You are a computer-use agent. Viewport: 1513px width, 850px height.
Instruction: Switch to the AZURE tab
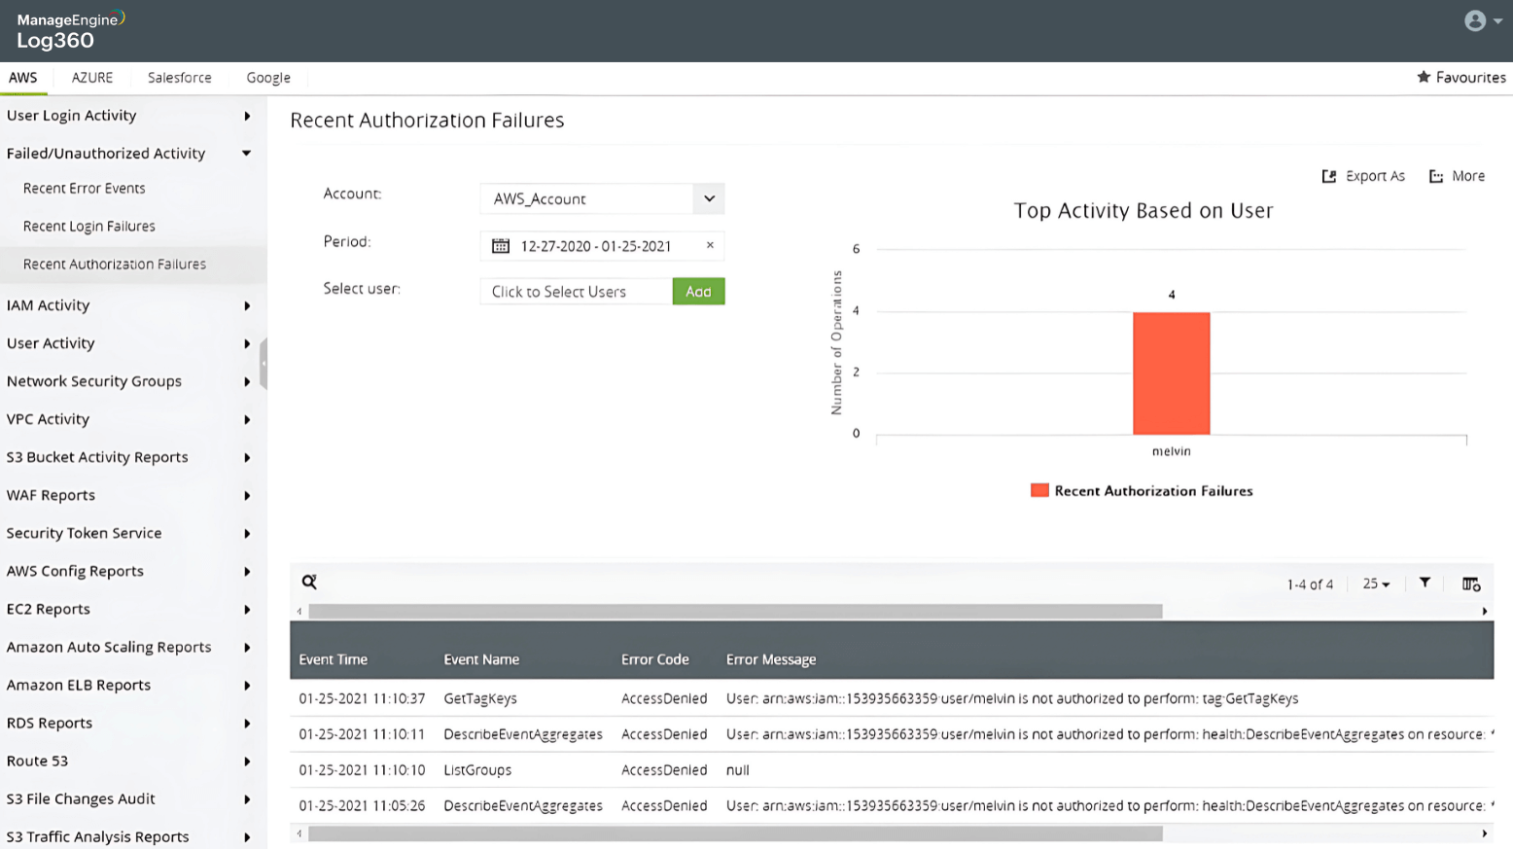[x=91, y=77]
